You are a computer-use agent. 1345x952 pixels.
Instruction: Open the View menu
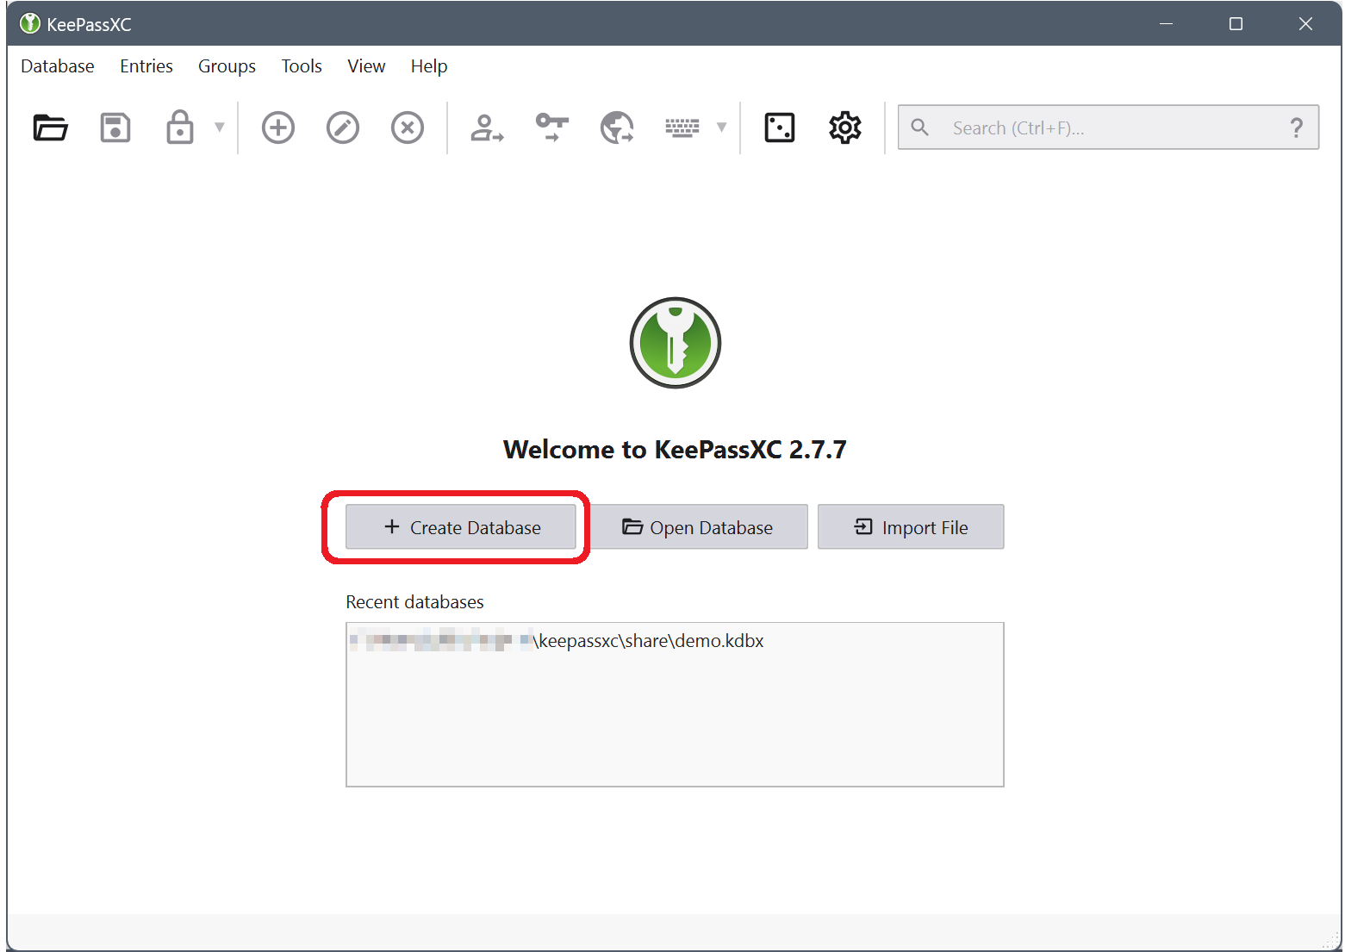366,66
